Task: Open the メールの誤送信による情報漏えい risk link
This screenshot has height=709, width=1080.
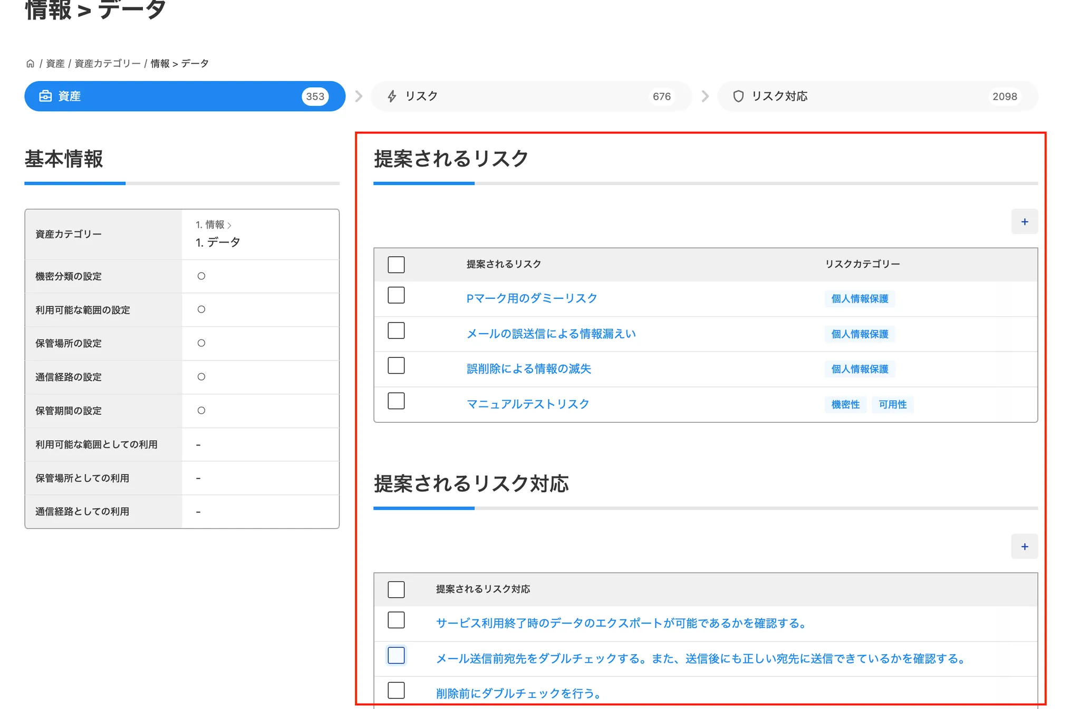Action: coord(551,334)
